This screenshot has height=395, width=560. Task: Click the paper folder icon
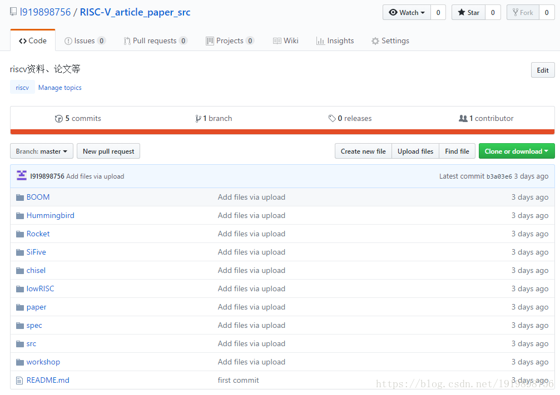[x=20, y=307]
